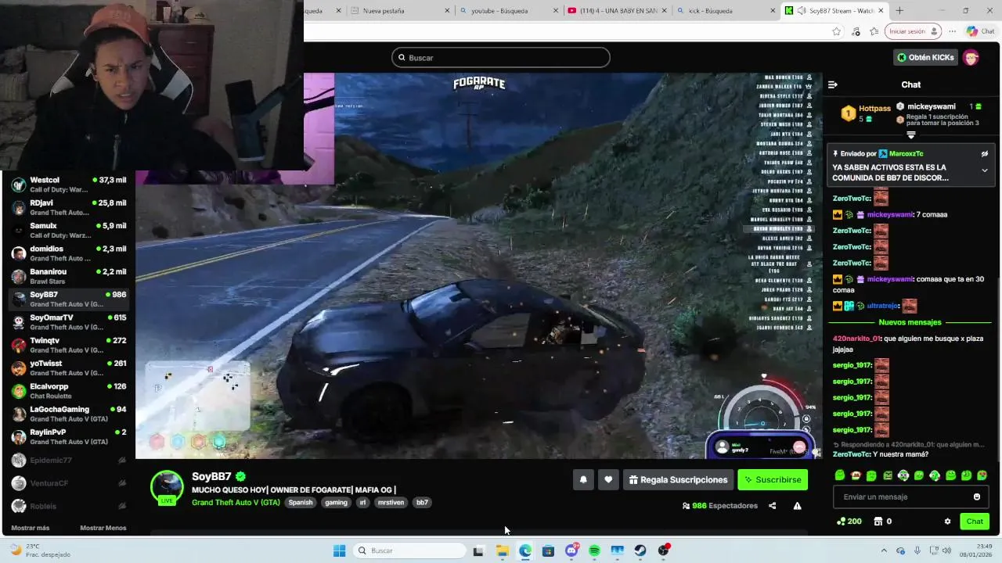1002x563 pixels.
Task: Click Regala Suscripciones button
Action: click(x=679, y=480)
